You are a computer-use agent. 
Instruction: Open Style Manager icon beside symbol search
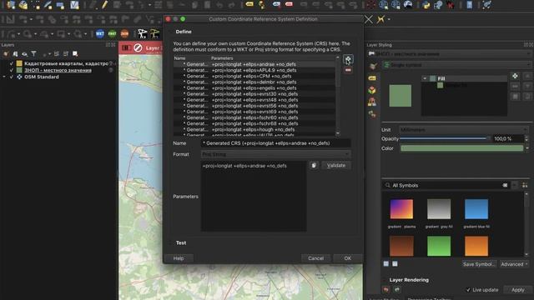525,185
